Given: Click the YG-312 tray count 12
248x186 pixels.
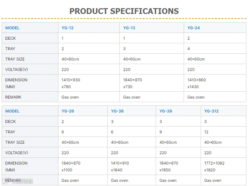Looking at the screenshot, I should click(x=206, y=132).
